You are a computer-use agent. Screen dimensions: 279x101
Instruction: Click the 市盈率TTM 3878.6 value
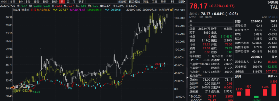tap(206, 64)
